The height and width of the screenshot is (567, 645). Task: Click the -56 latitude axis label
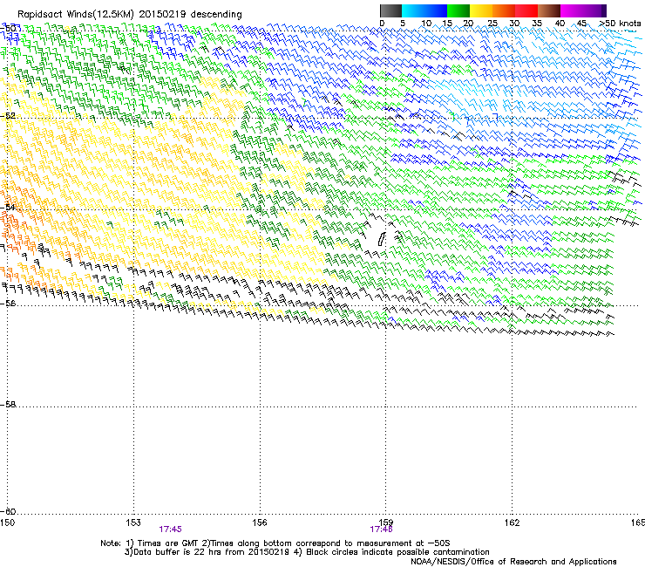[x=8, y=303]
